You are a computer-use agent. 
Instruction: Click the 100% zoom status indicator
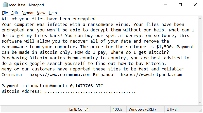pos(117,109)
